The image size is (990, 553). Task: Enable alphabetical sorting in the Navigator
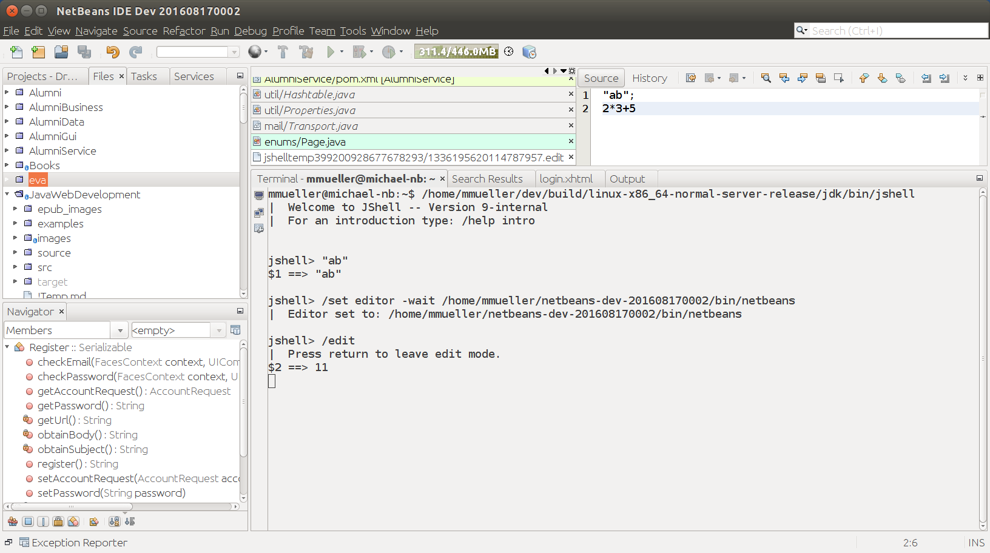(x=115, y=521)
